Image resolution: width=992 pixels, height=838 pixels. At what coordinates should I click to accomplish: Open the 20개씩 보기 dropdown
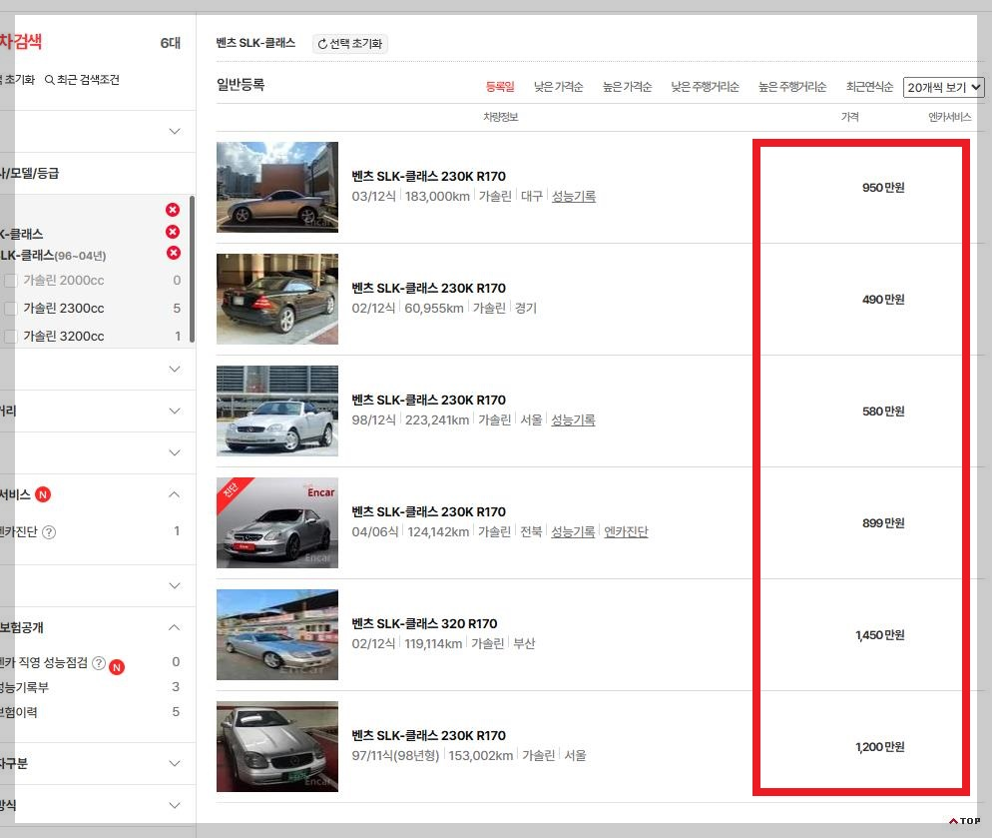(943, 88)
